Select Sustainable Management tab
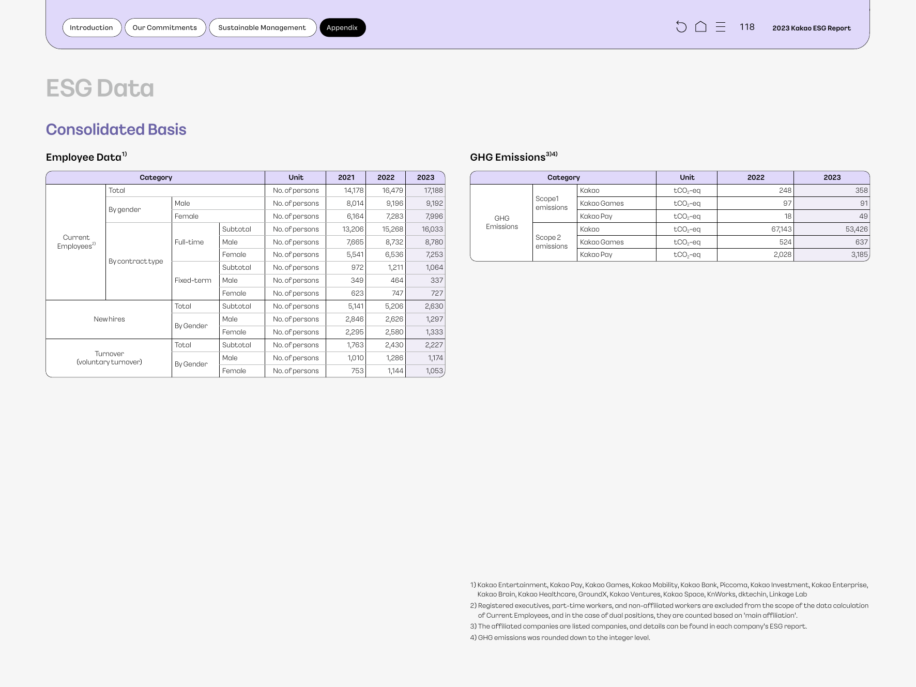 (263, 28)
